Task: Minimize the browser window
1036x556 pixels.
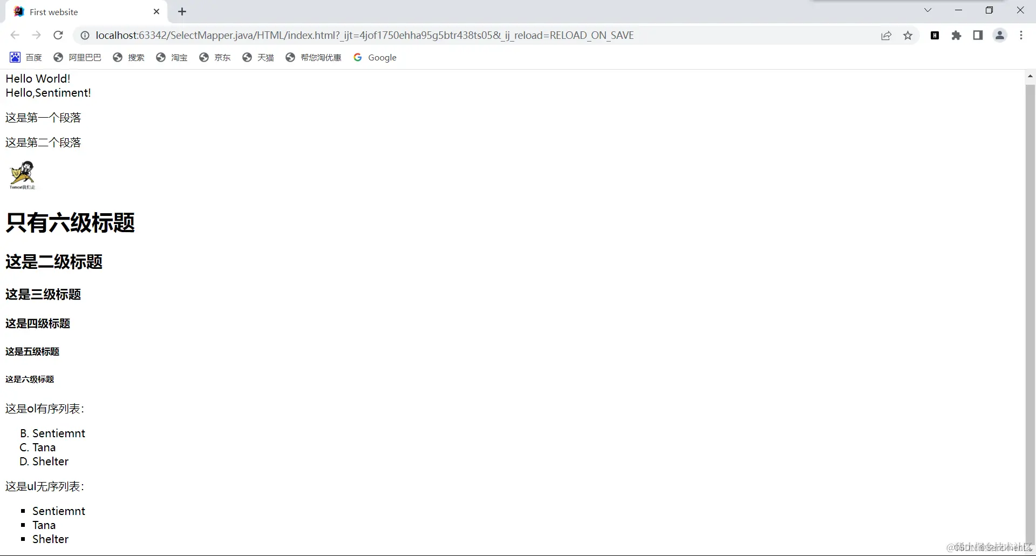Action: point(959,10)
